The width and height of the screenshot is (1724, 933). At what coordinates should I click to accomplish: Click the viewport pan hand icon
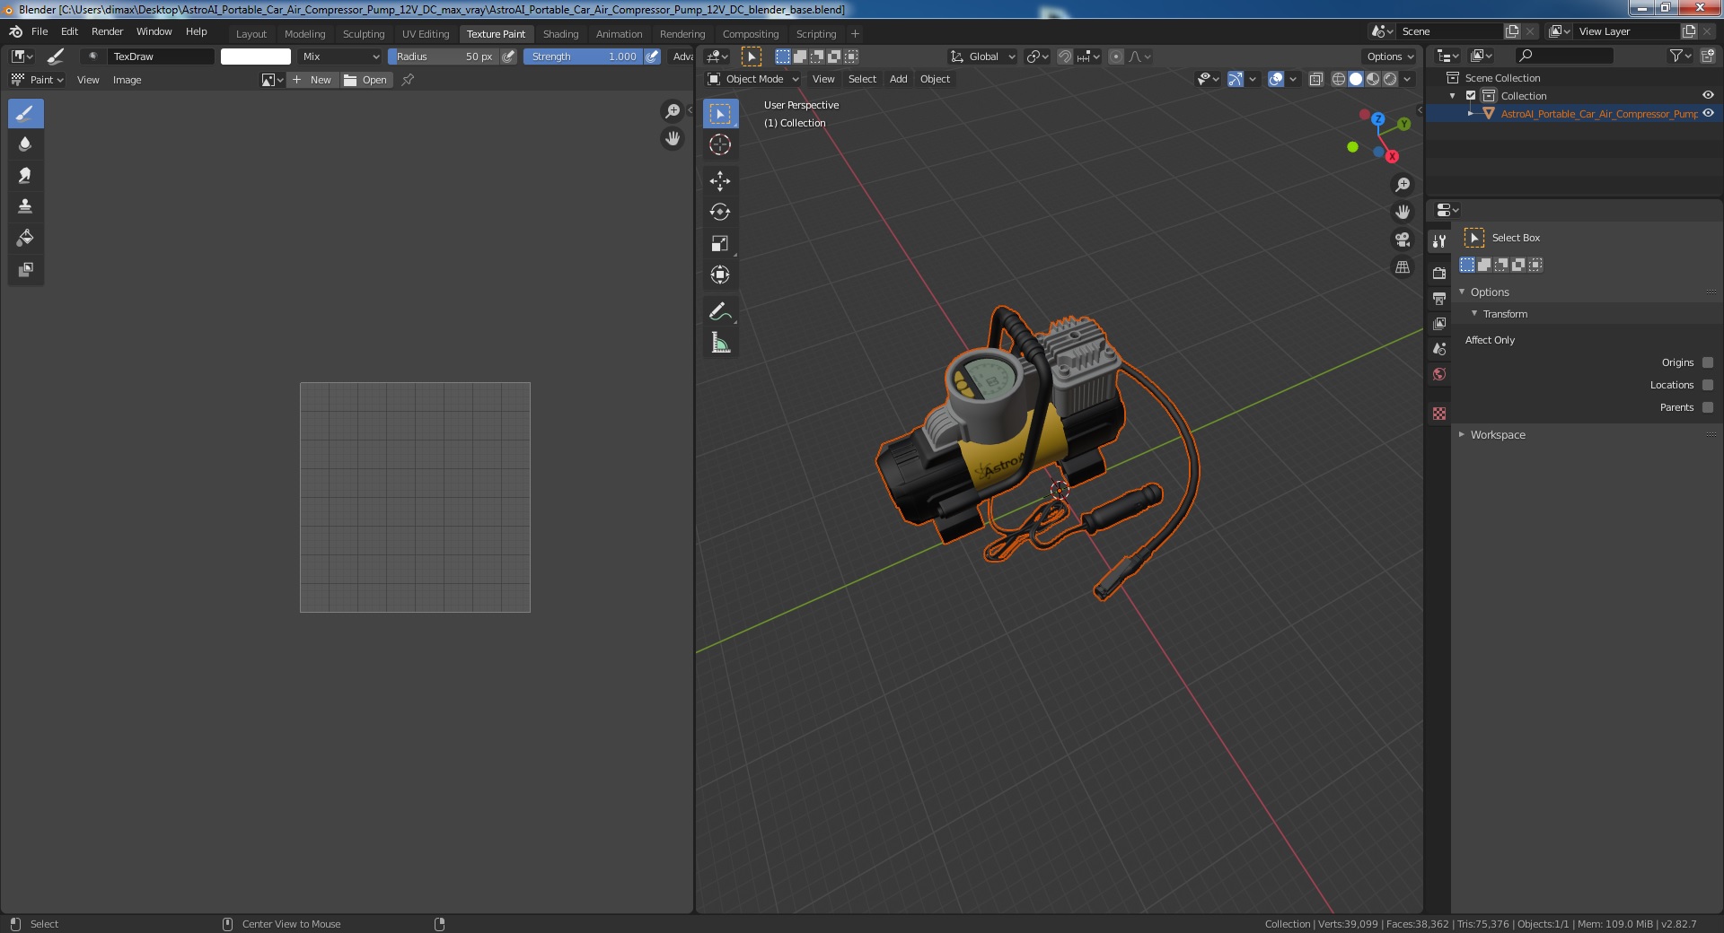[1402, 213]
